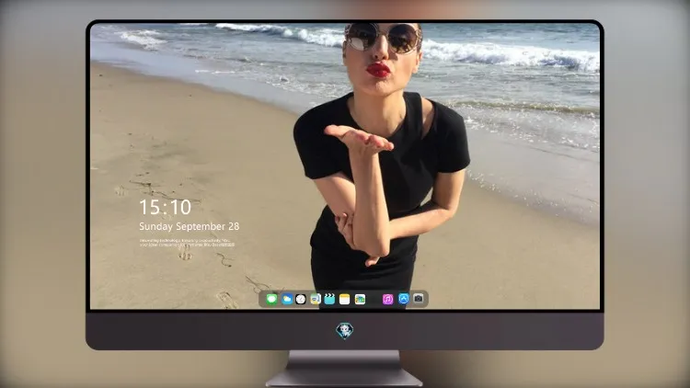Select the Sunday September 28 date text
The height and width of the screenshot is (388, 690).
[190, 226]
